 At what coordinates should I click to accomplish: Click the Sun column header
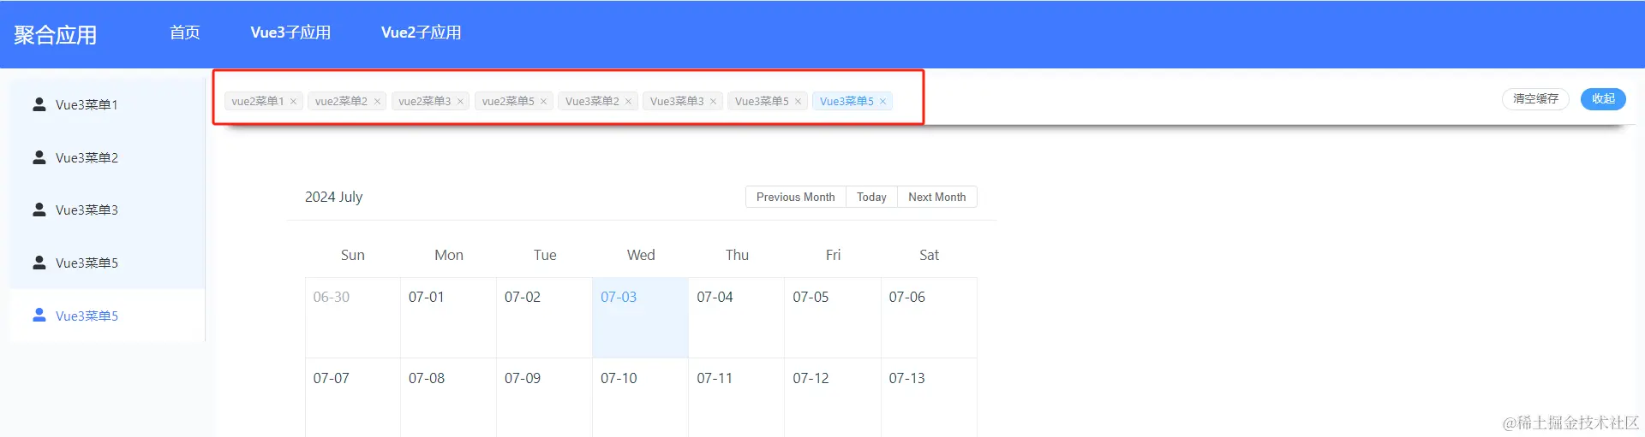click(x=352, y=255)
